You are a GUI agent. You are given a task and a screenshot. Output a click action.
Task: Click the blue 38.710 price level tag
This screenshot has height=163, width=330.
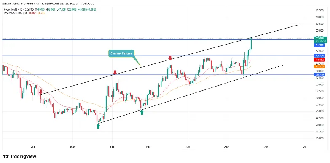pyautogui.click(x=319, y=74)
